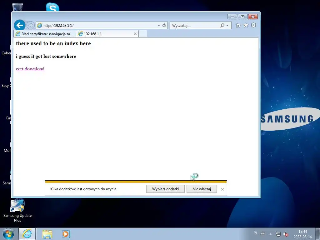
Task: Click the Nie włączaj button
Action: (202, 189)
